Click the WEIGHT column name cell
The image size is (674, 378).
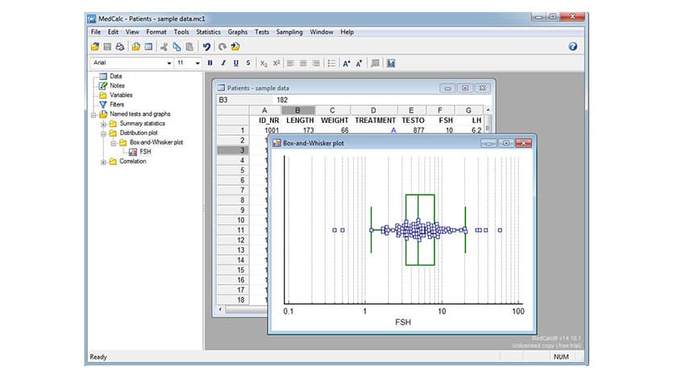pyautogui.click(x=335, y=121)
